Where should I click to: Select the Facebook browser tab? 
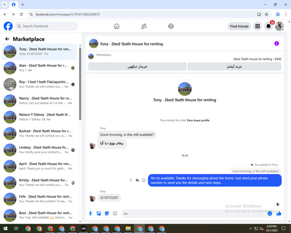click(13, 5)
